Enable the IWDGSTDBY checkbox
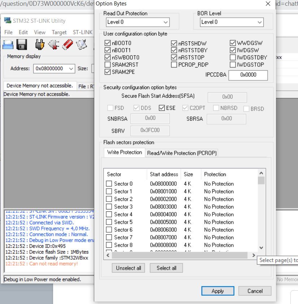 point(233,57)
